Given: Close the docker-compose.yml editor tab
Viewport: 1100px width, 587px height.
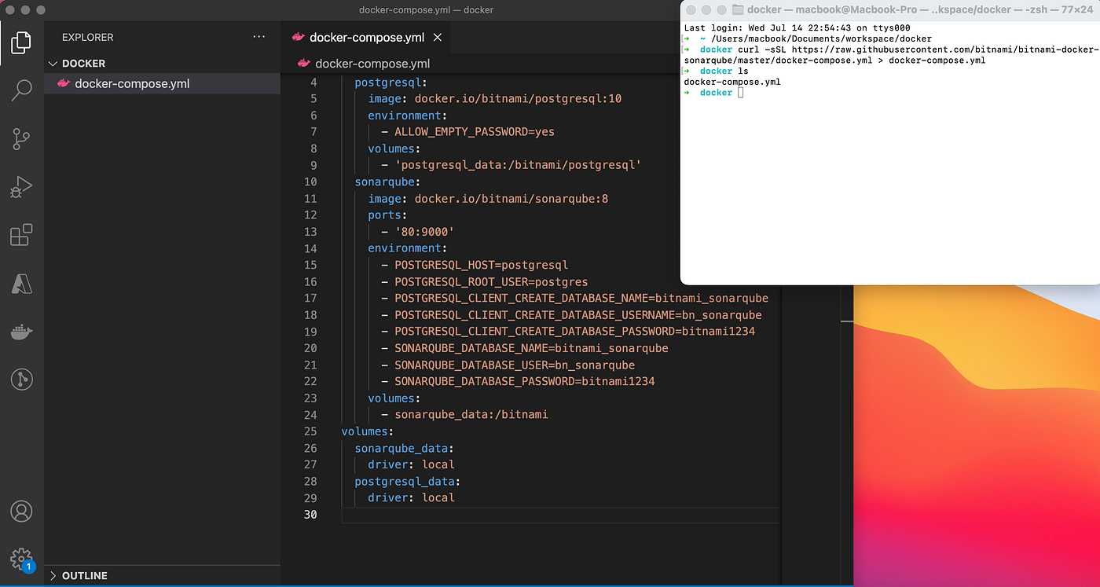Looking at the screenshot, I should [438, 38].
